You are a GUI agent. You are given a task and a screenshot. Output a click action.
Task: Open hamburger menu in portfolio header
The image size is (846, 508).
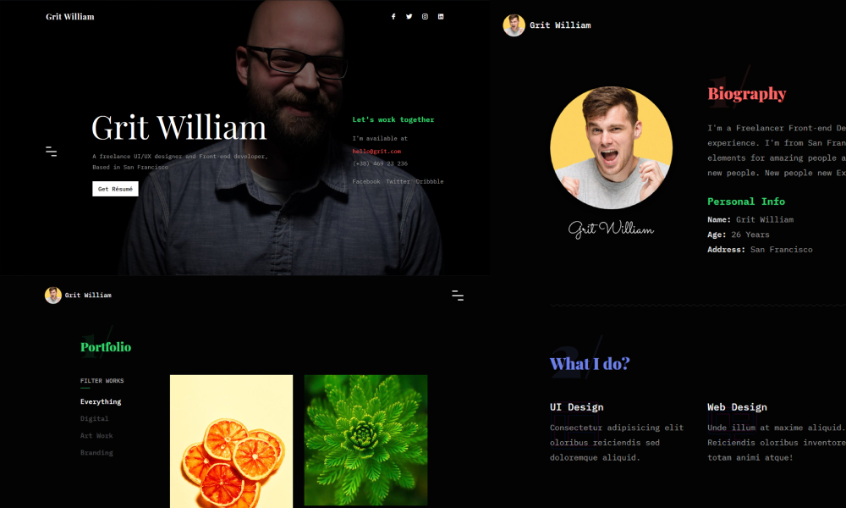click(x=458, y=295)
